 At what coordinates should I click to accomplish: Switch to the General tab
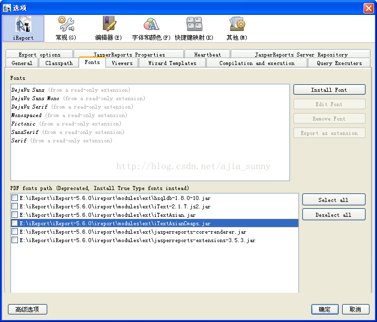click(x=22, y=63)
